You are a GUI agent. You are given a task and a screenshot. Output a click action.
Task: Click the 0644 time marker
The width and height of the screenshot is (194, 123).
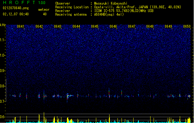[x=76, y=26]
